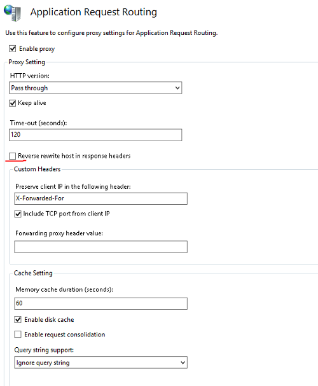Toggle Include TCP port from client IP

pyautogui.click(x=18, y=214)
